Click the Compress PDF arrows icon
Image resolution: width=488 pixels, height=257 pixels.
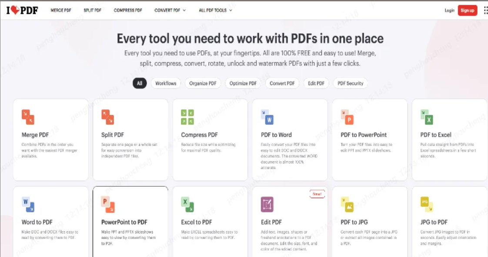point(186,116)
